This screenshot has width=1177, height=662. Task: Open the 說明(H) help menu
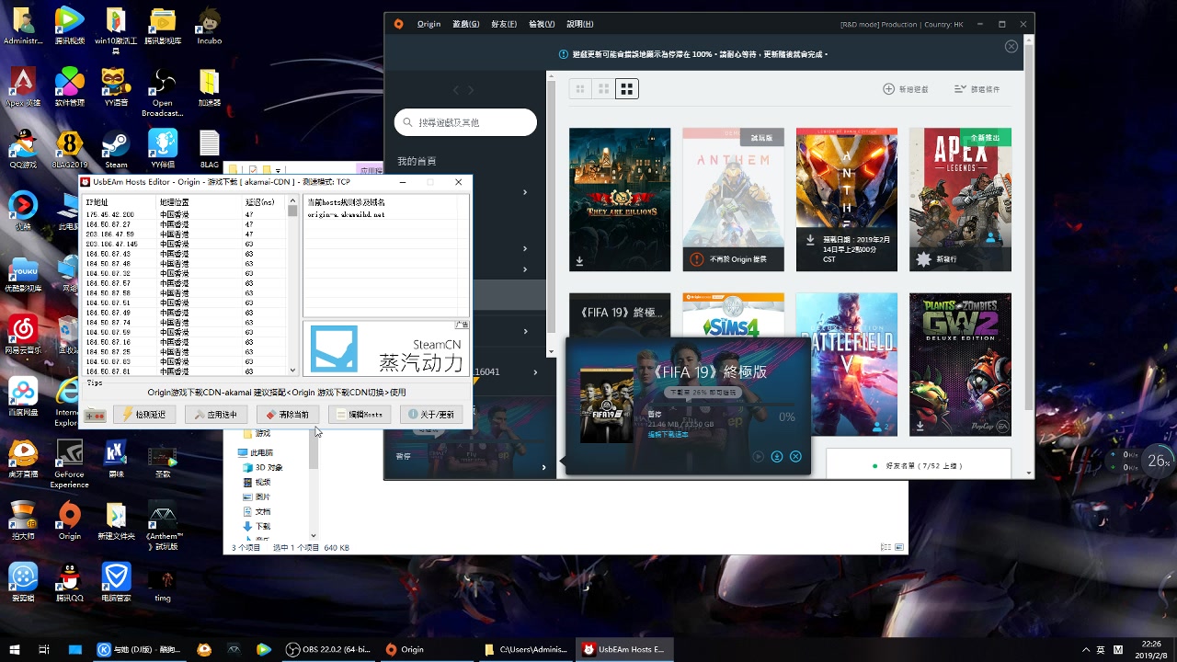(578, 23)
